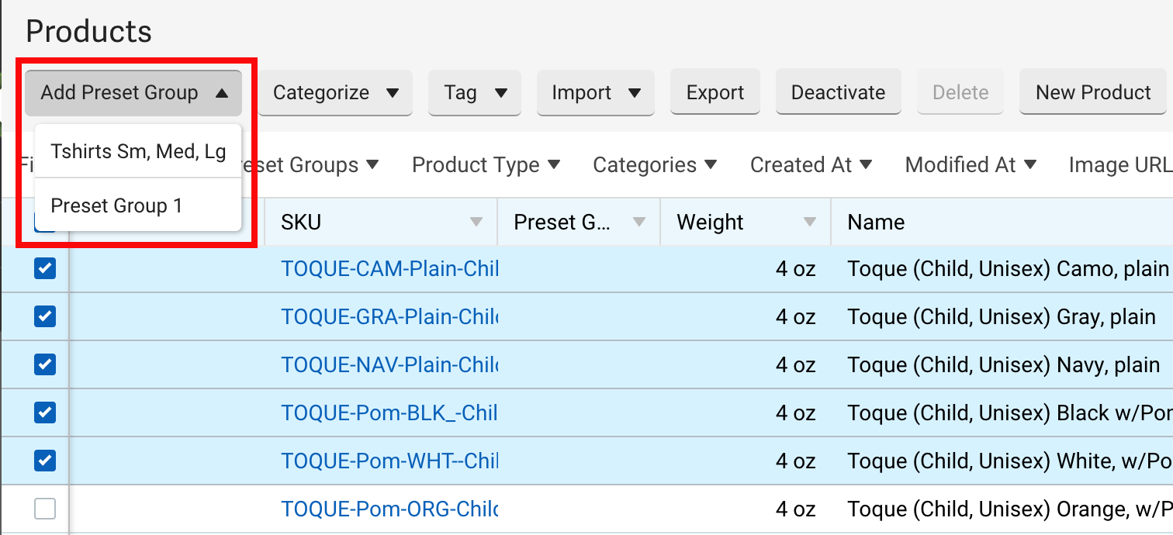This screenshot has width=1173, height=535.
Task: Click the Weight column sort arrow
Action: (810, 223)
